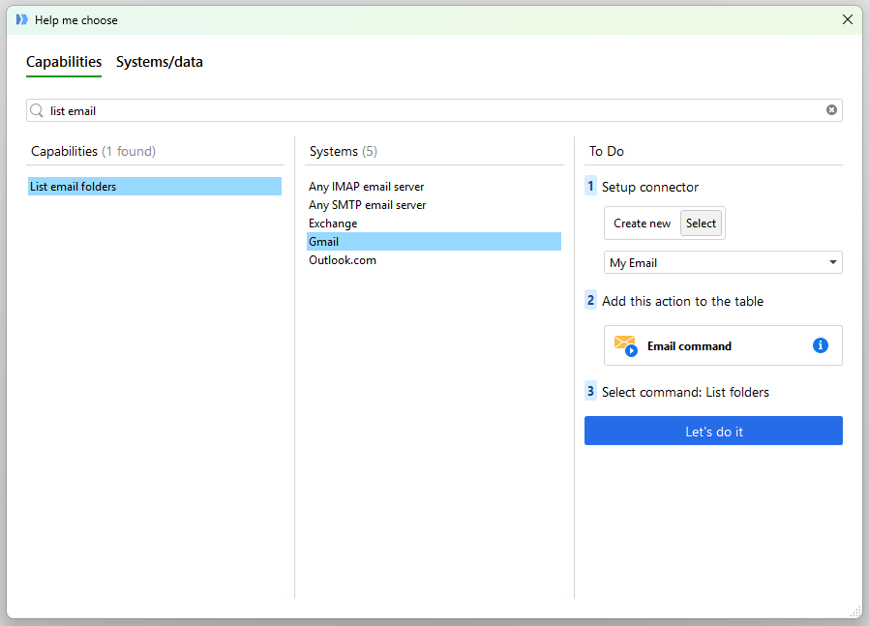
Task: Click the magnifying glass search icon
Action: click(x=38, y=111)
